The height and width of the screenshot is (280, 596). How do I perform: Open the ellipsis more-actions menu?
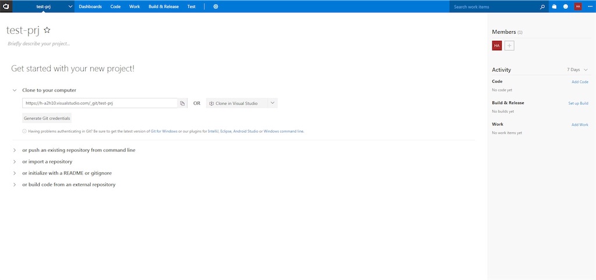coord(590,6)
